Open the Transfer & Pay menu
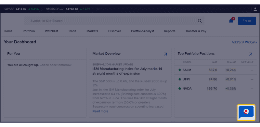260x127 pixels. point(196,31)
